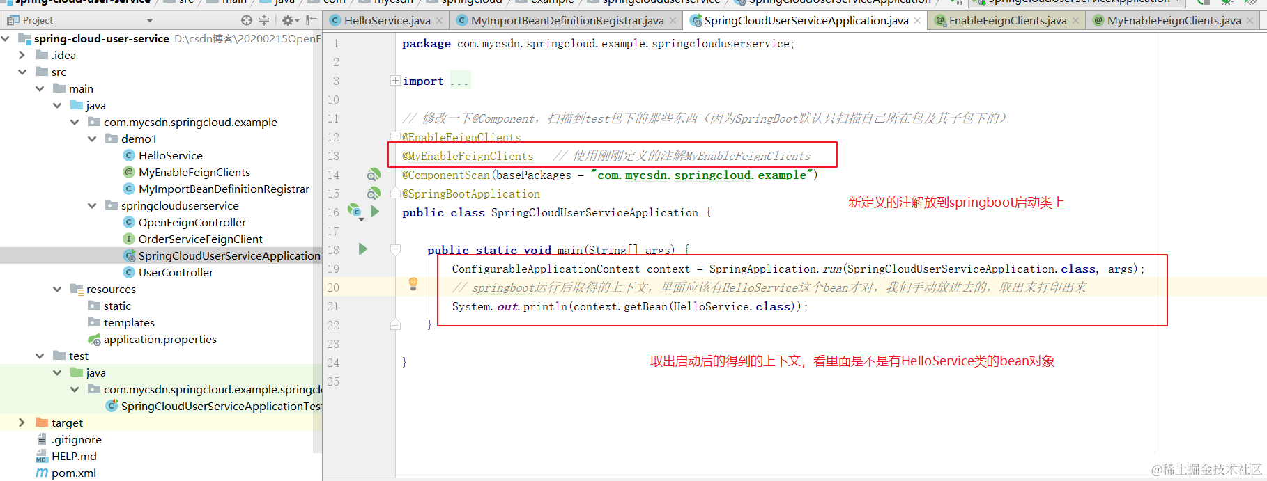Screen dimensions: 1267x481
Task: Click line number 24 in the gutter
Action: coord(333,363)
